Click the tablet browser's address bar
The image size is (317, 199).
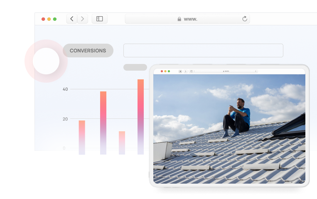[x=226, y=71]
